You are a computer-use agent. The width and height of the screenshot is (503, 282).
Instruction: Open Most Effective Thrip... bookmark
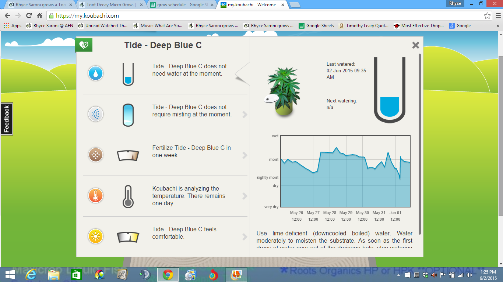419,26
